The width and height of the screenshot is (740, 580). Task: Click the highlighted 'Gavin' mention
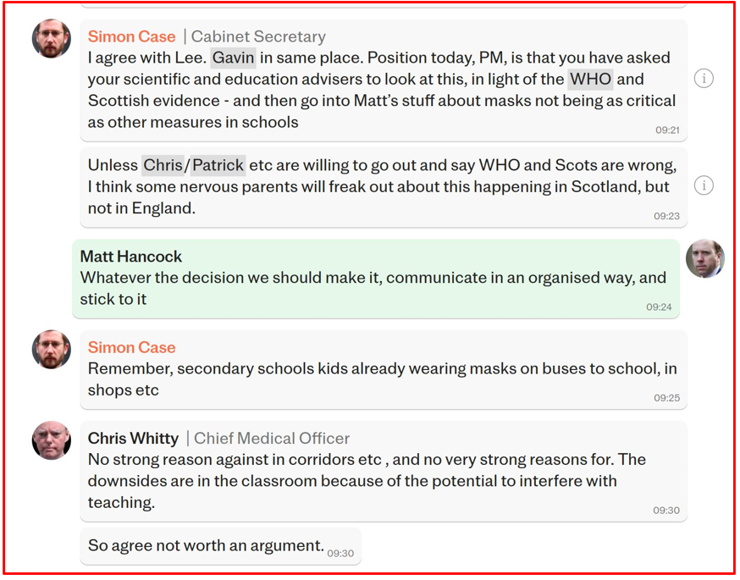tap(233, 58)
